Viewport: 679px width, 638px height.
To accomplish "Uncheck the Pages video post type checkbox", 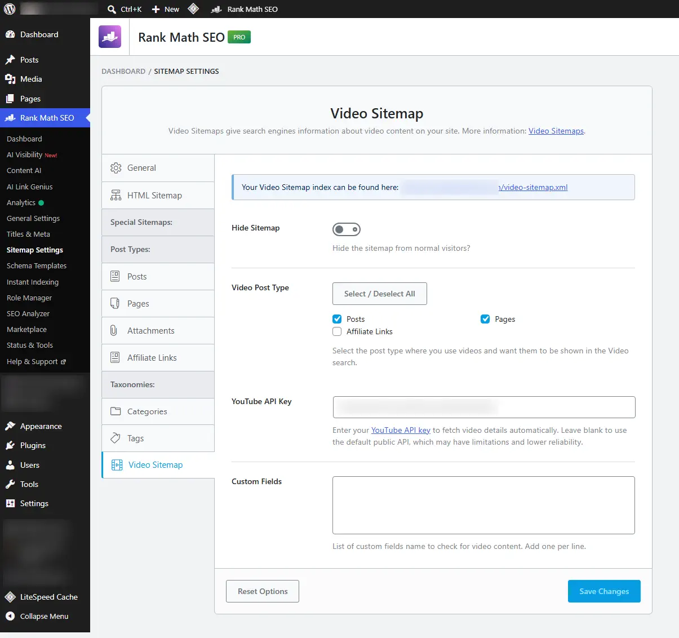I will (485, 319).
